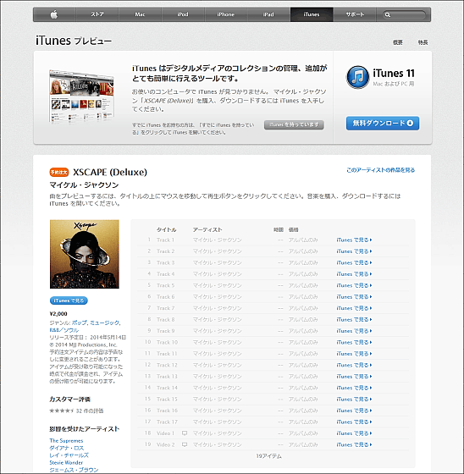Open the 概要 link at top right
The height and width of the screenshot is (474, 464).
397,42
